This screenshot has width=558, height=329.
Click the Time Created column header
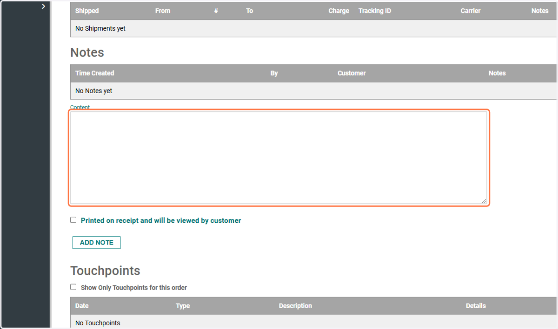[x=94, y=73]
